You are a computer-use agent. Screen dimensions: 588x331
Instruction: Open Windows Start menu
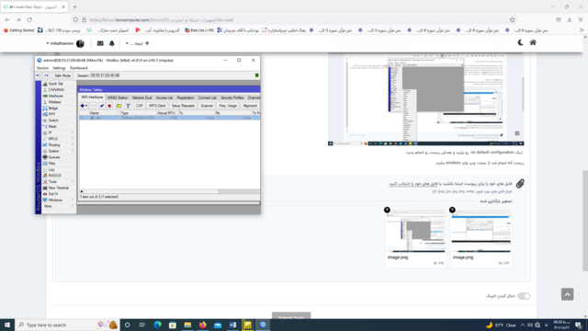[x=7, y=325]
